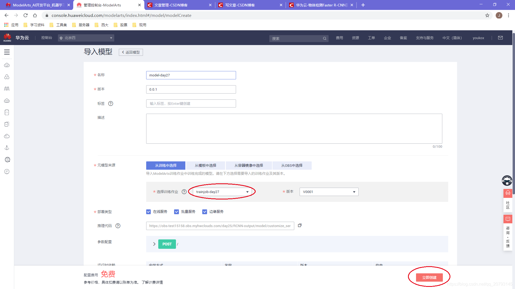Toggle the 边缘服务 checkbox

click(x=205, y=212)
